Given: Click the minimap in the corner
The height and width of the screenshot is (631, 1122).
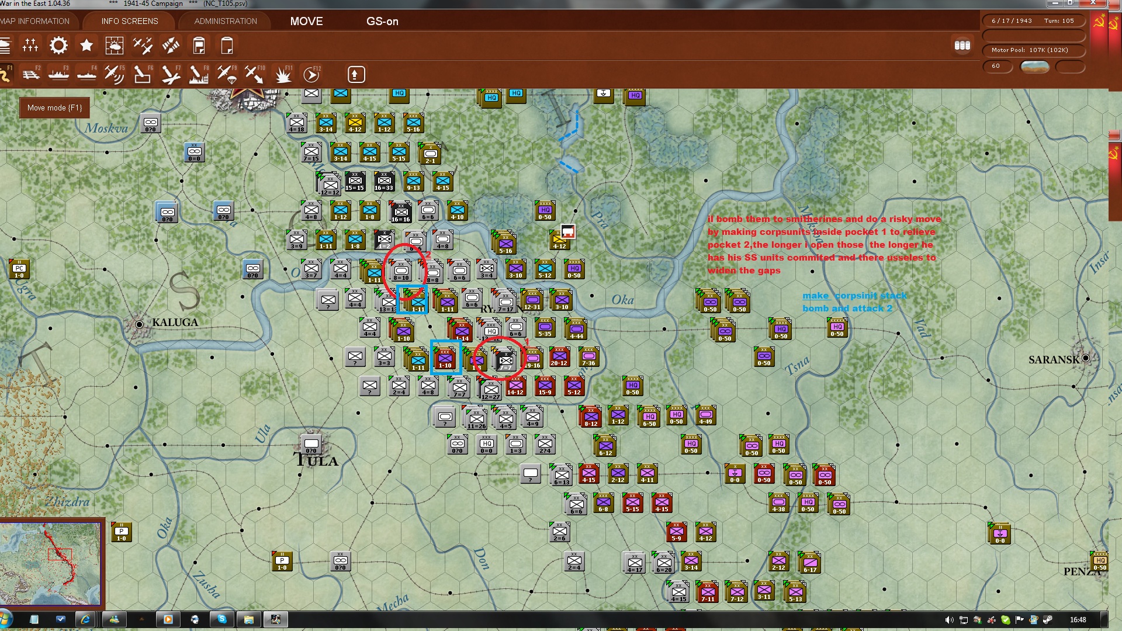Looking at the screenshot, I should click(51, 563).
